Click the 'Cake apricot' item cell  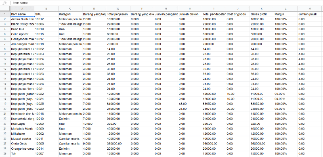click(22, 34)
